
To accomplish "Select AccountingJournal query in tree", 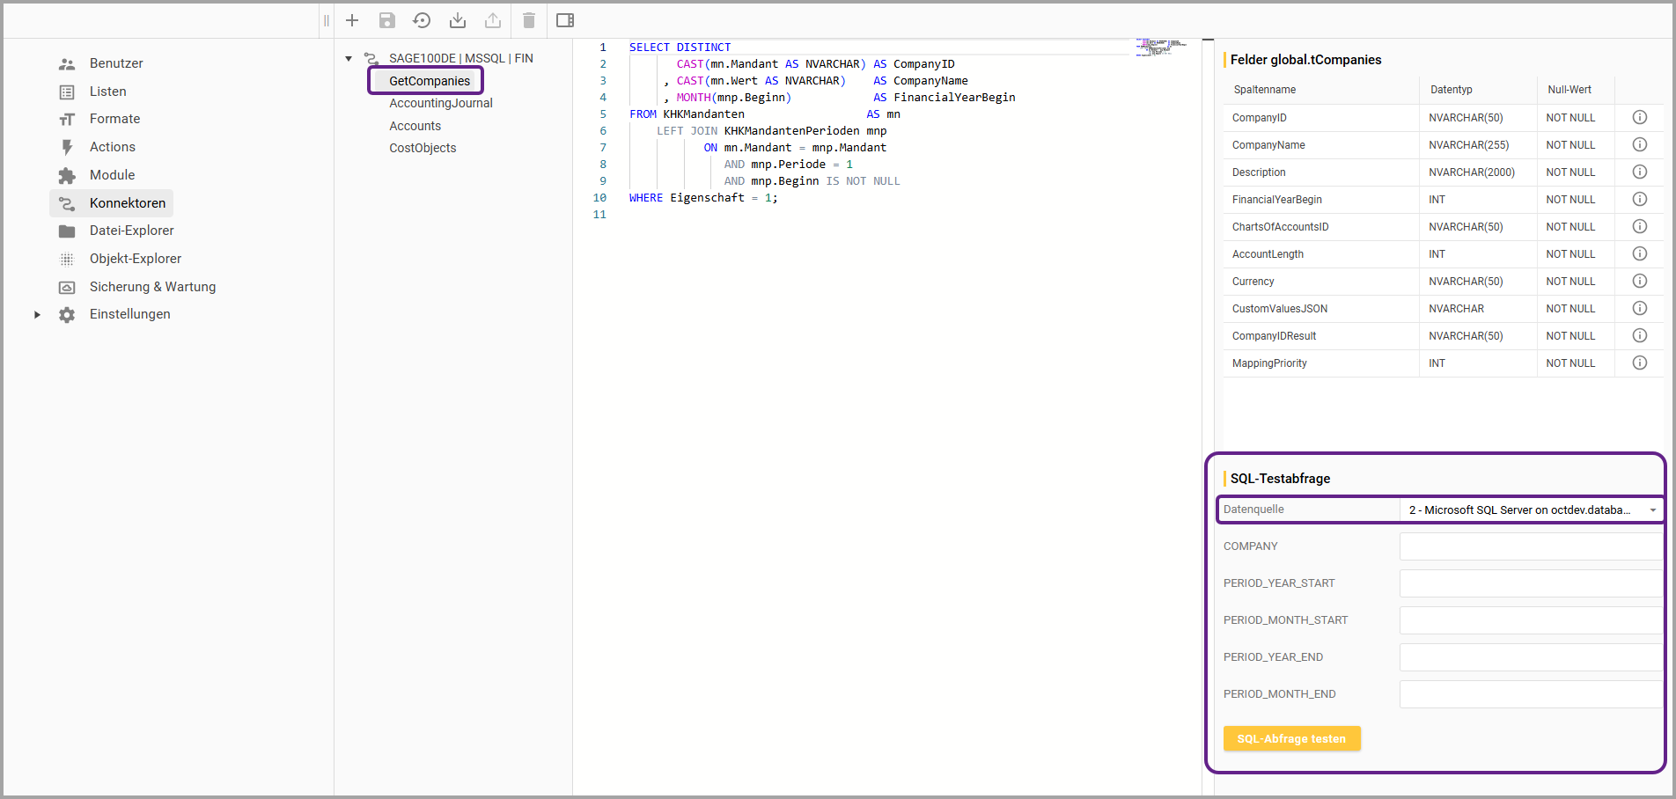I will coord(440,103).
